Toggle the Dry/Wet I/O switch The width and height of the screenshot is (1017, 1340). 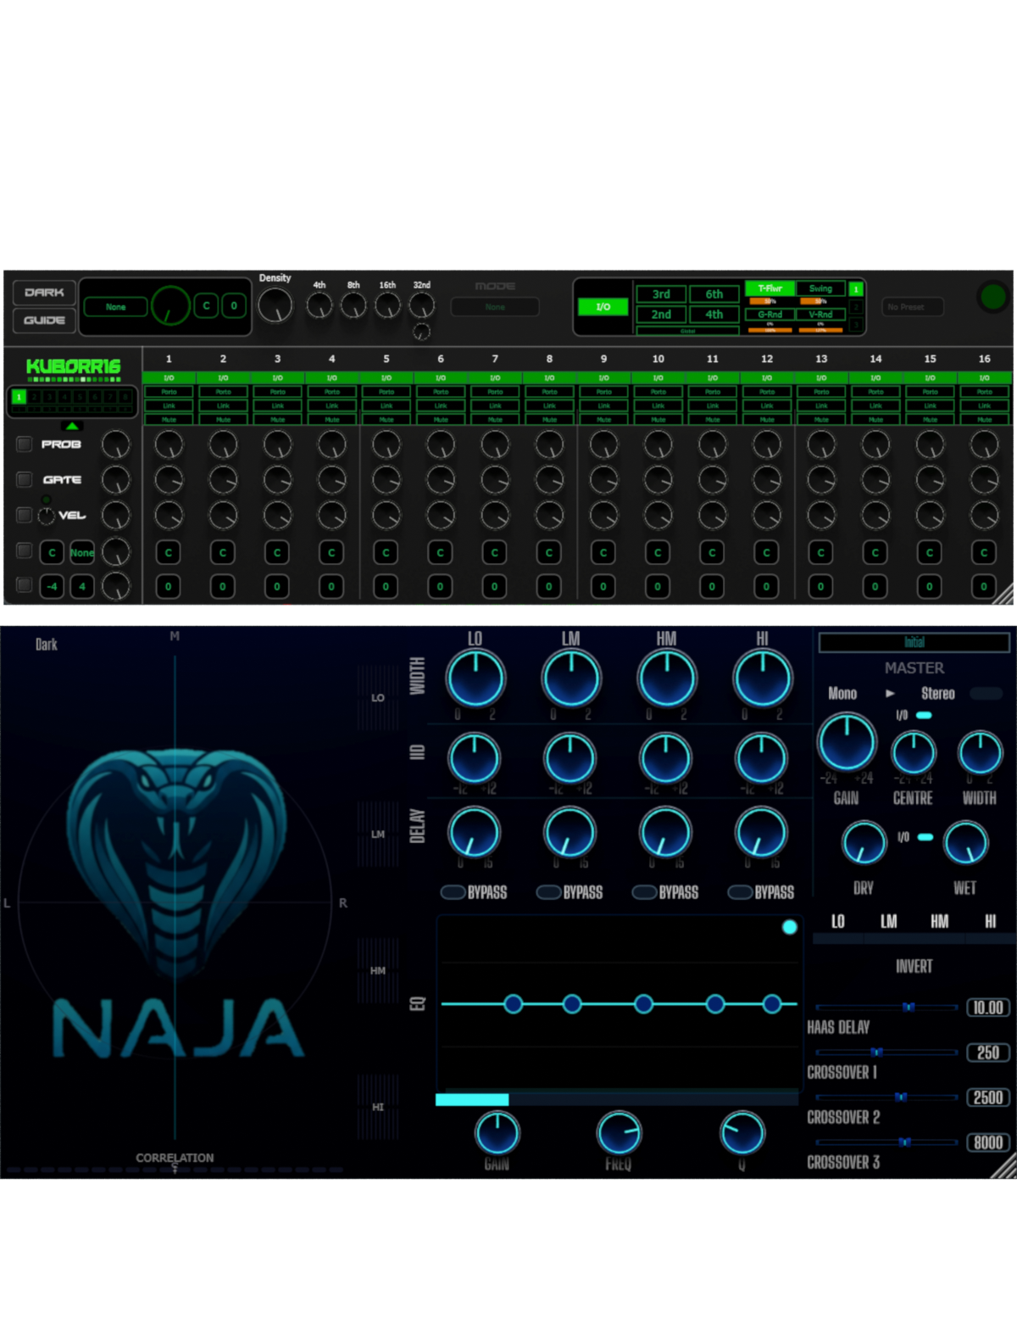pyautogui.click(x=925, y=837)
